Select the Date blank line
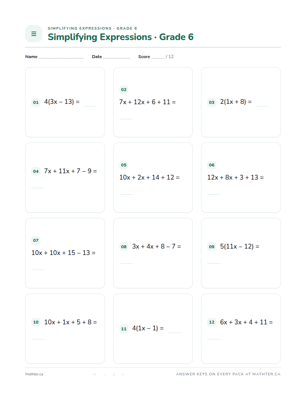Image resolution: width=306 pixels, height=396 pixels. point(116,58)
